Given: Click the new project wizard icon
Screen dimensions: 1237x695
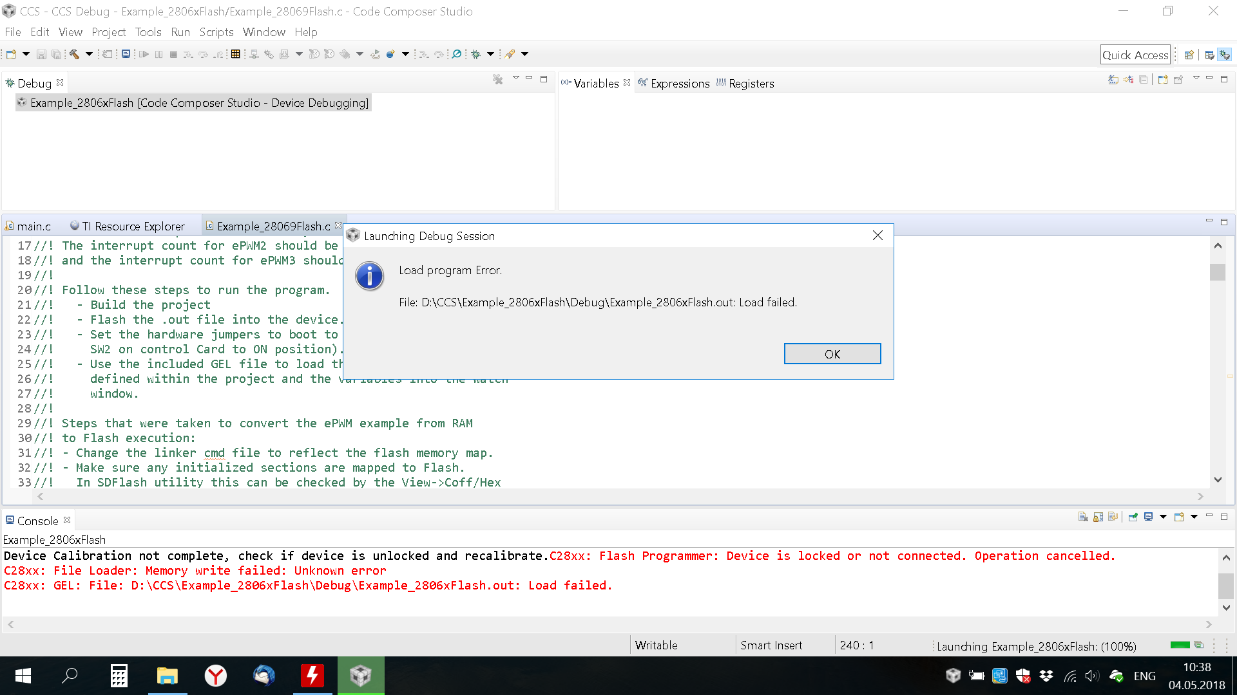Looking at the screenshot, I should click(11, 55).
